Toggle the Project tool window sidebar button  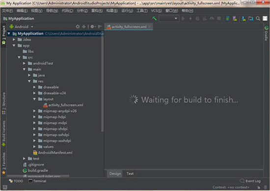click(3, 35)
